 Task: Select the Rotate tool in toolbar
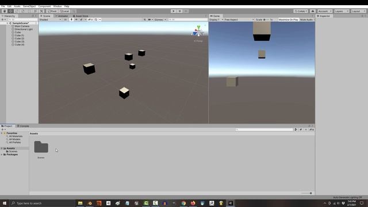17,11
